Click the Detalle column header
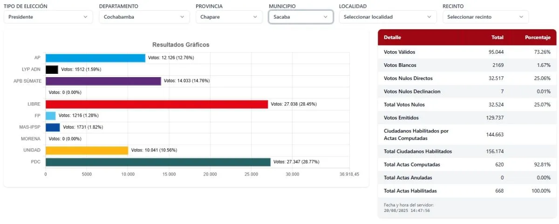559x224 pixels. click(392, 37)
